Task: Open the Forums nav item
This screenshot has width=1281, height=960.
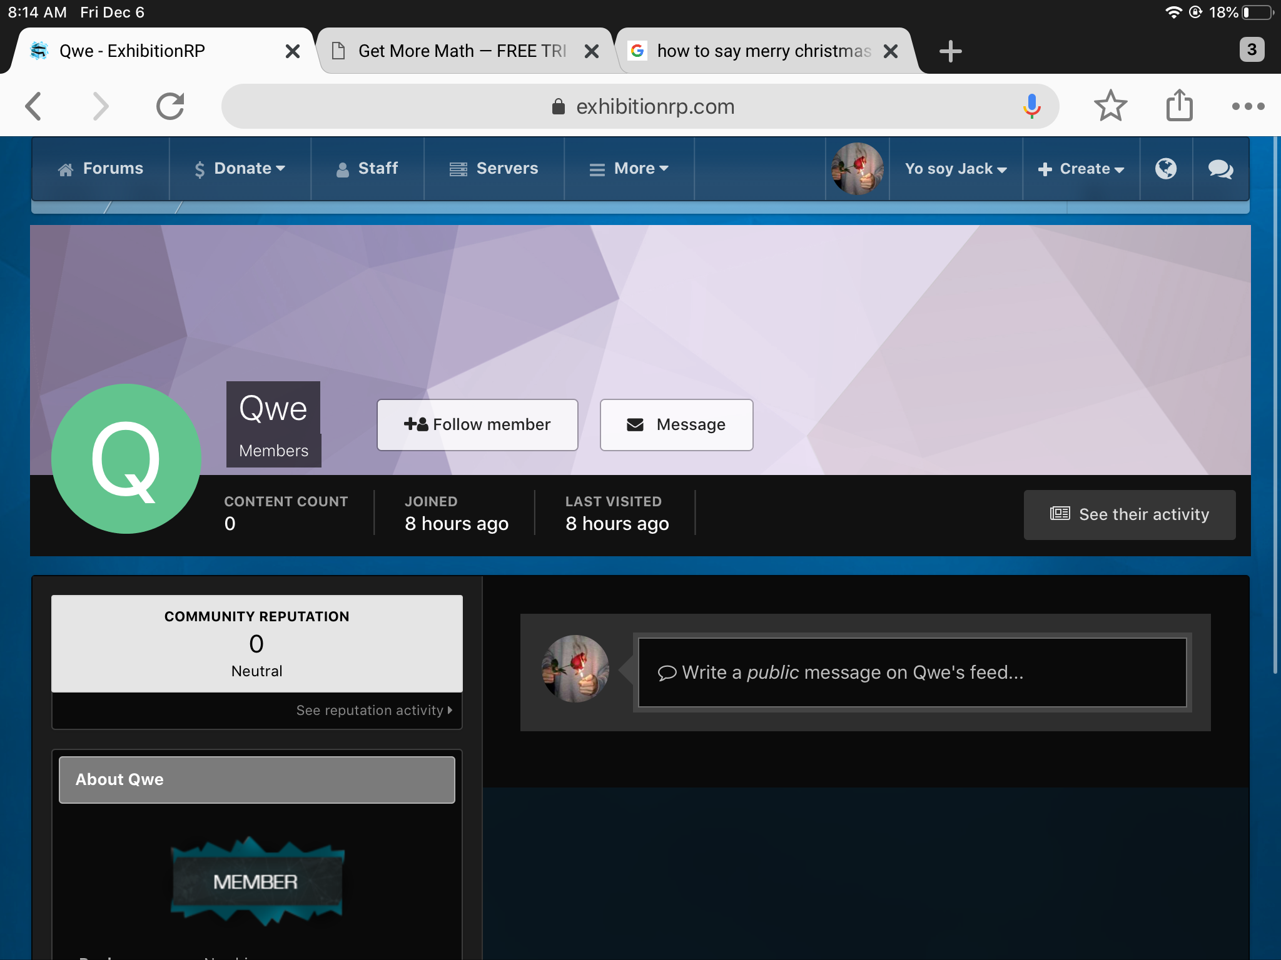Action: point(101,169)
